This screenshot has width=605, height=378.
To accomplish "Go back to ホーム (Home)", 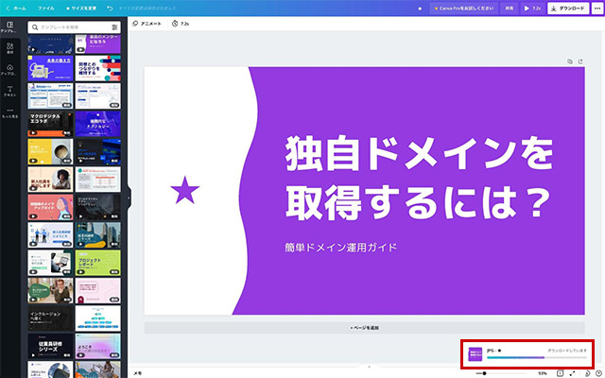I will tap(16, 9).
